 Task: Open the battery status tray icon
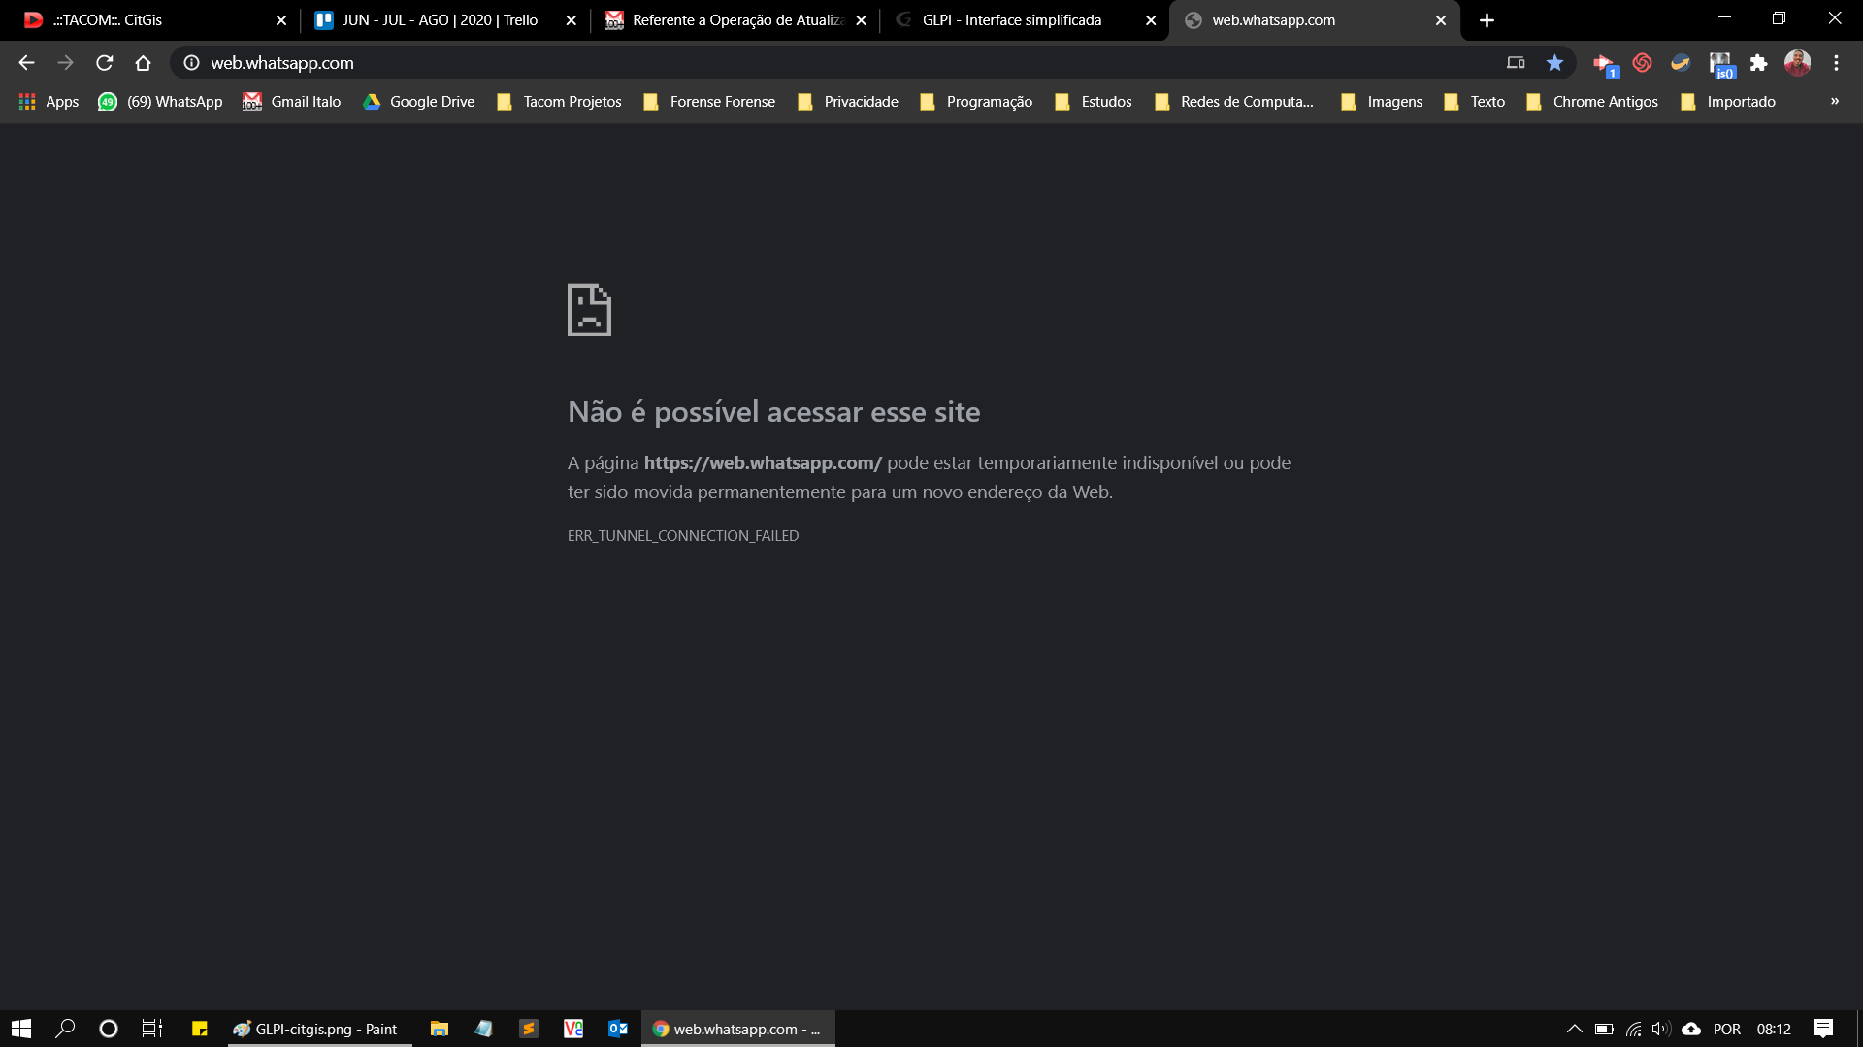pos(1604,1029)
